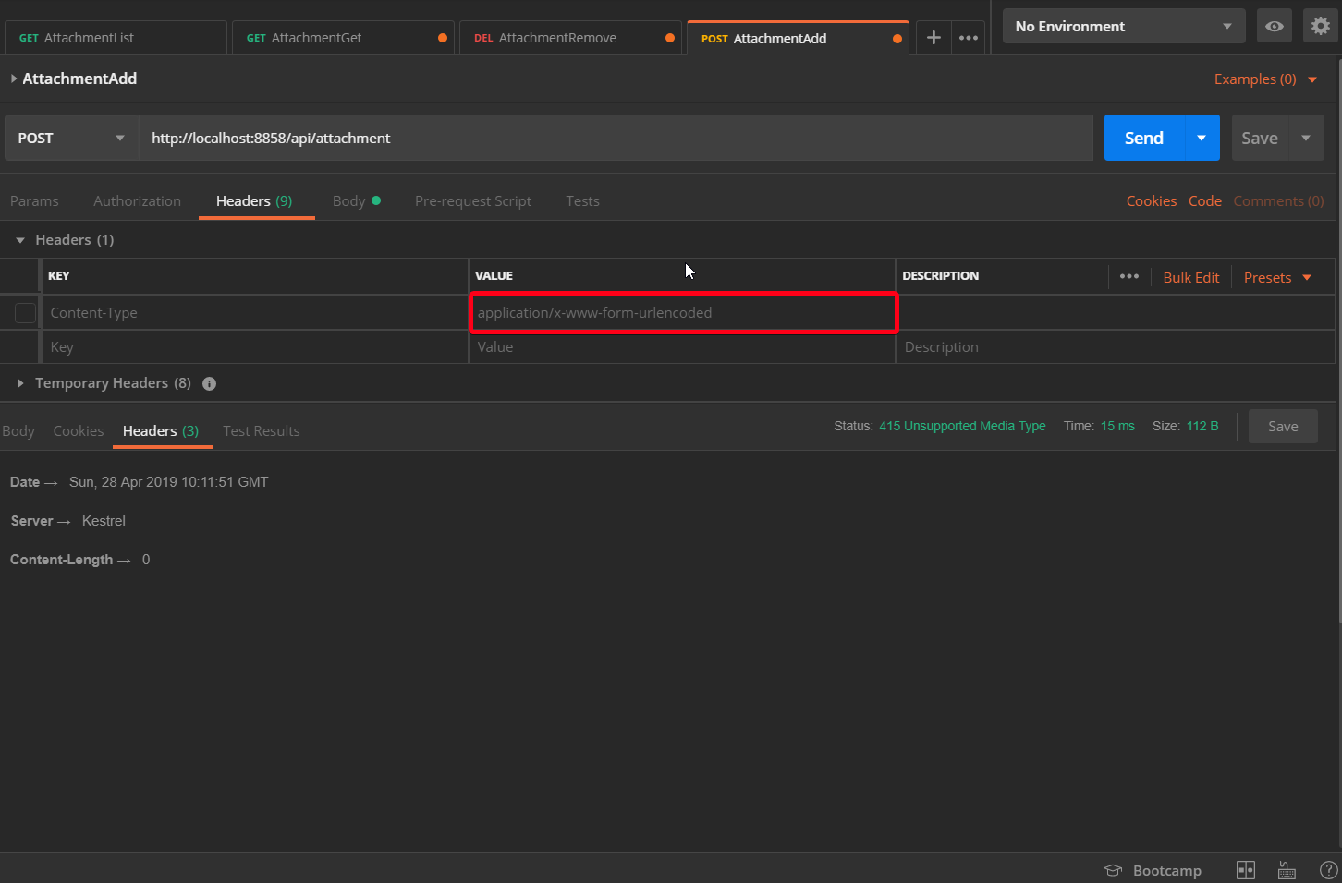Open headers table three-dot options
This screenshot has height=883, width=1342.
point(1129,276)
